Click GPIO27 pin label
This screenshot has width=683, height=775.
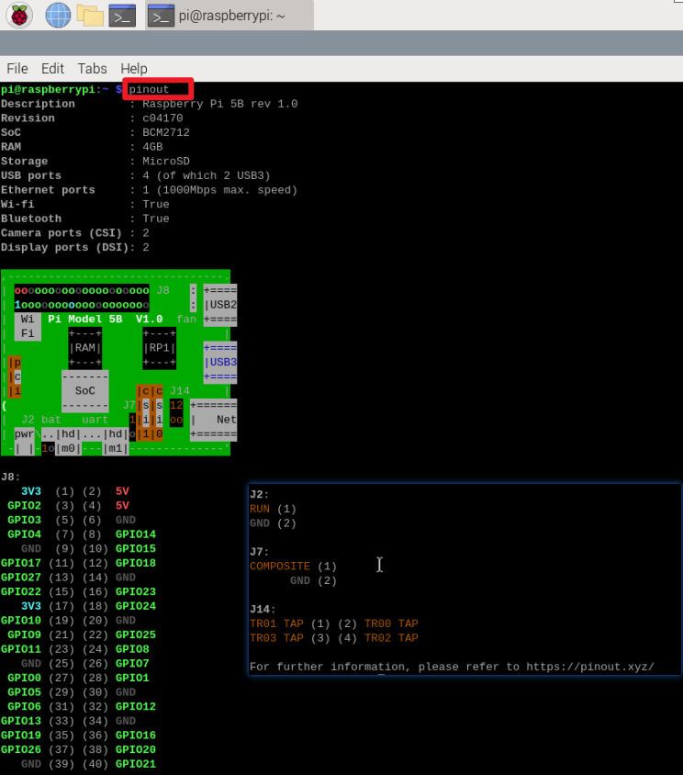coord(21,578)
